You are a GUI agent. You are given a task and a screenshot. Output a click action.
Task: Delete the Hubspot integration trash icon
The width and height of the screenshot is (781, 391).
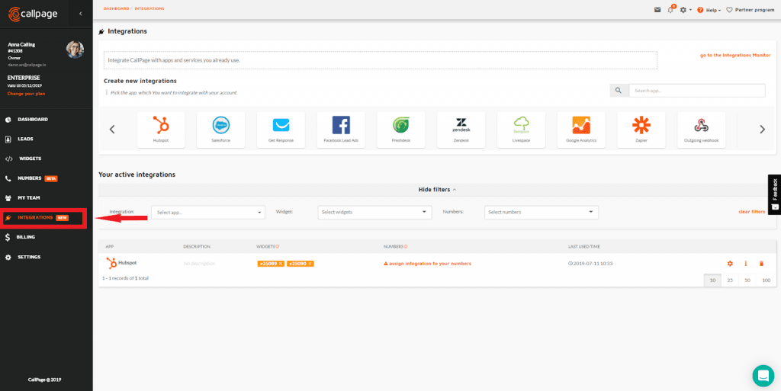pos(761,264)
